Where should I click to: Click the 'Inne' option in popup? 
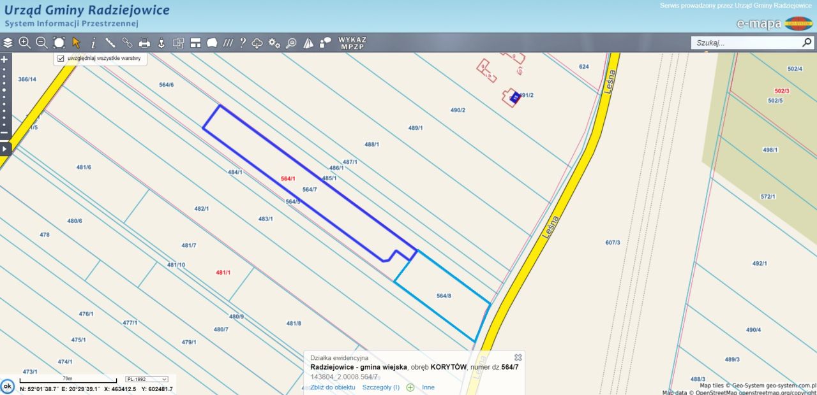click(428, 387)
